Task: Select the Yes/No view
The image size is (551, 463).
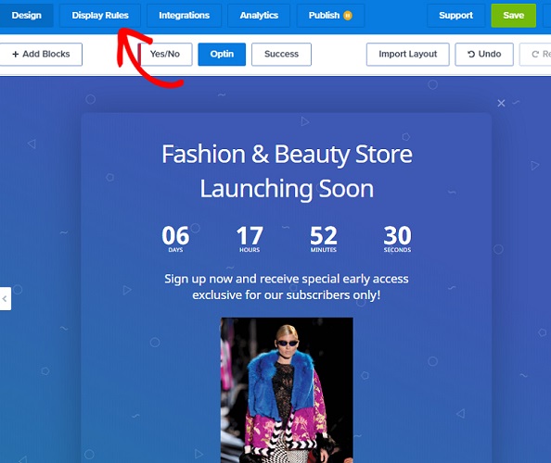Action: click(x=165, y=55)
